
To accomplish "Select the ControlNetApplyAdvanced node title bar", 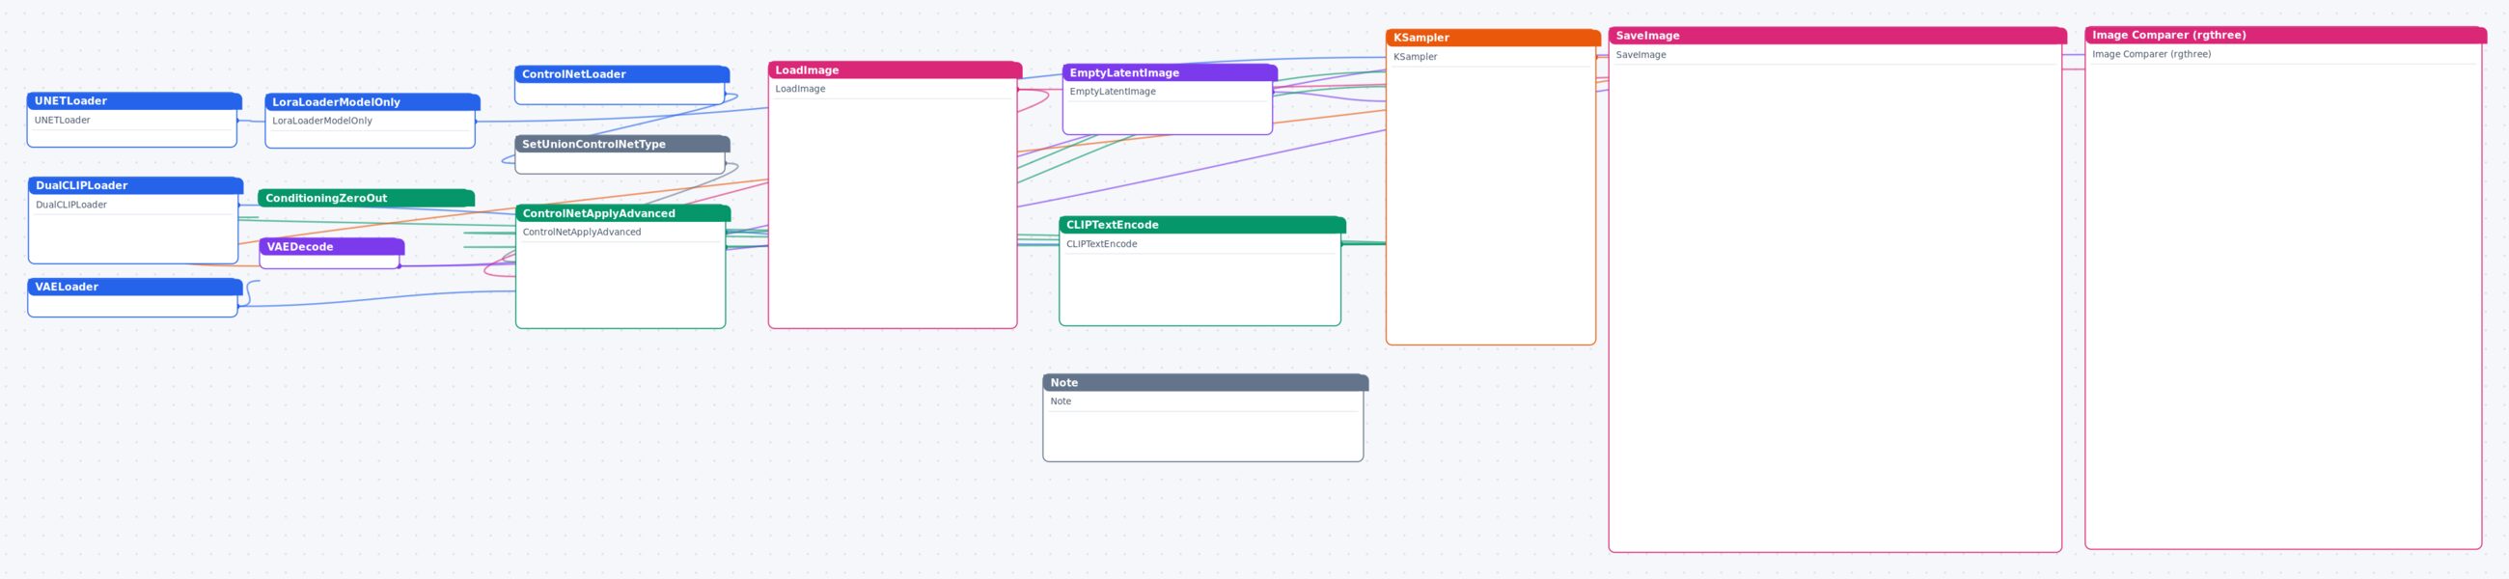I will (x=623, y=213).
